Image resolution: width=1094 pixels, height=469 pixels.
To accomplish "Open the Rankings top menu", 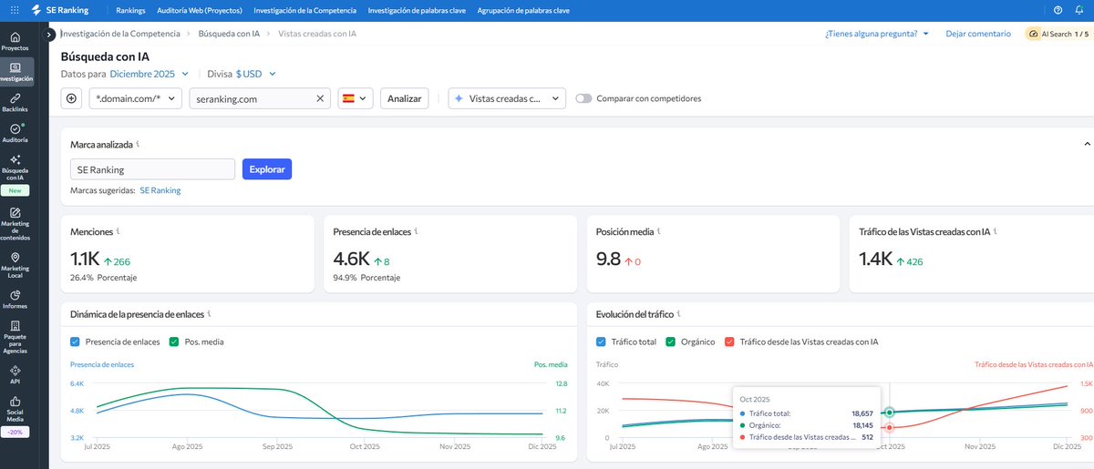I will [x=131, y=10].
